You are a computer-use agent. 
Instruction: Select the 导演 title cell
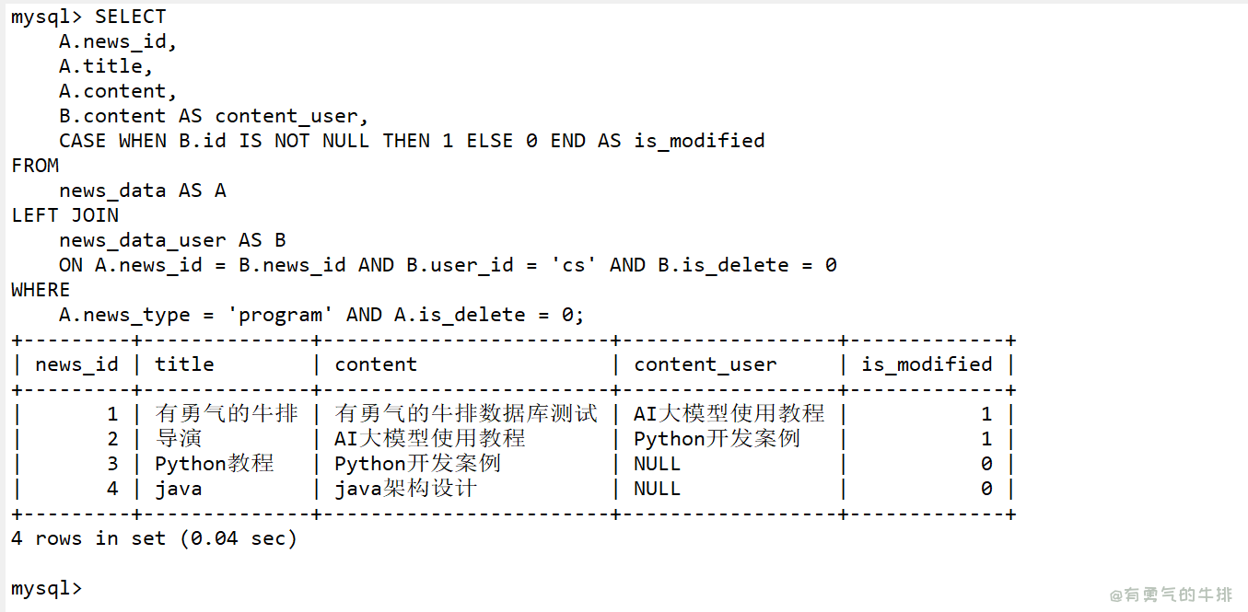pyautogui.click(x=178, y=439)
